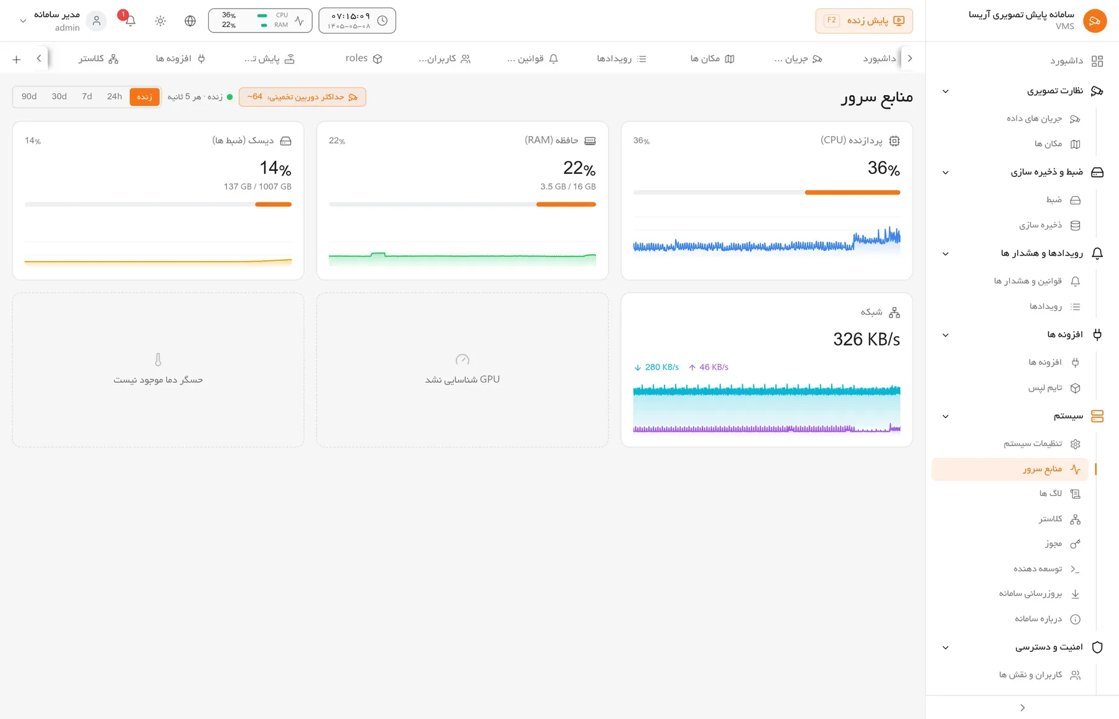Click the disk drive icon on card
The width and height of the screenshot is (1119, 719).
(286, 141)
